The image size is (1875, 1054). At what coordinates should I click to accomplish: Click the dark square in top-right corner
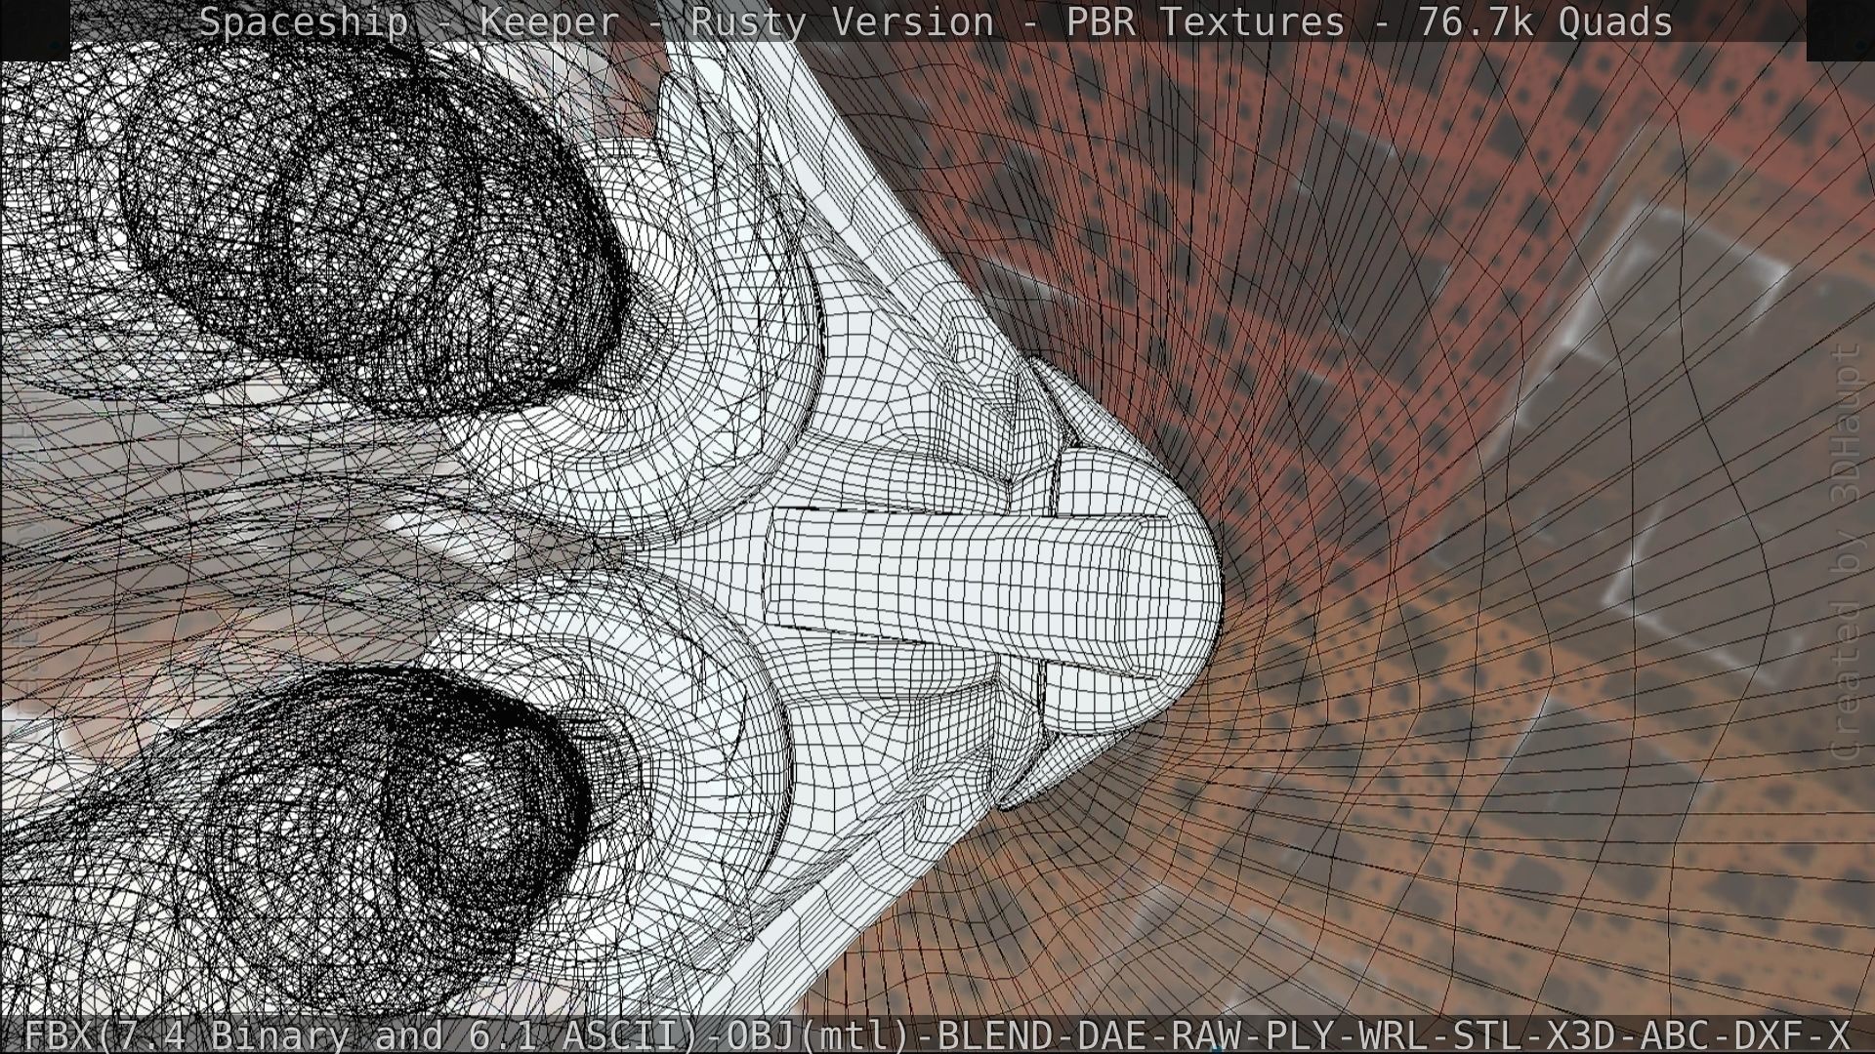coord(1840,29)
